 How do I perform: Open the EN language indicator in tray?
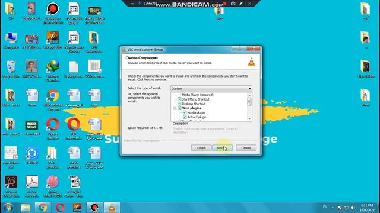tap(325, 207)
